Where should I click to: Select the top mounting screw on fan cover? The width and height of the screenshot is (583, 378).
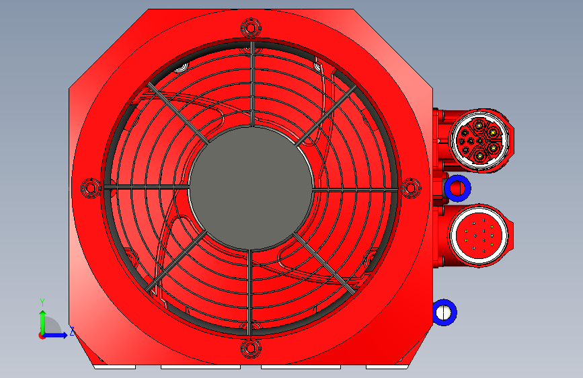coord(251,28)
